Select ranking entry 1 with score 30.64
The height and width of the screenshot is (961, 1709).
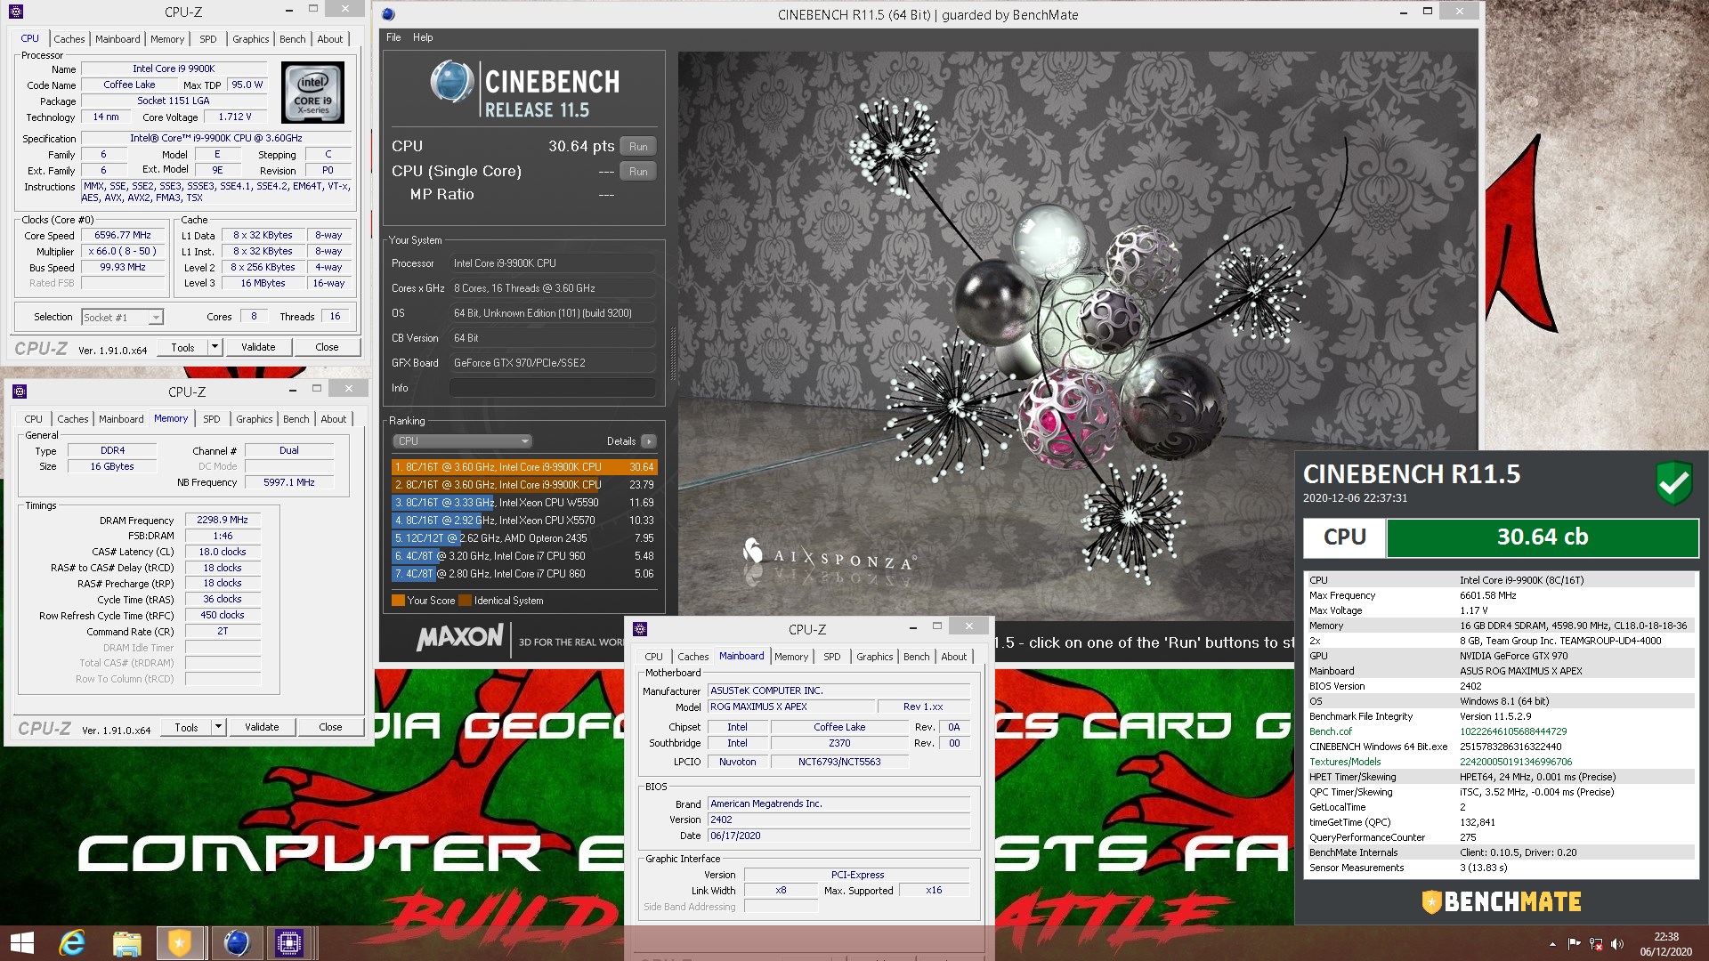[524, 467]
